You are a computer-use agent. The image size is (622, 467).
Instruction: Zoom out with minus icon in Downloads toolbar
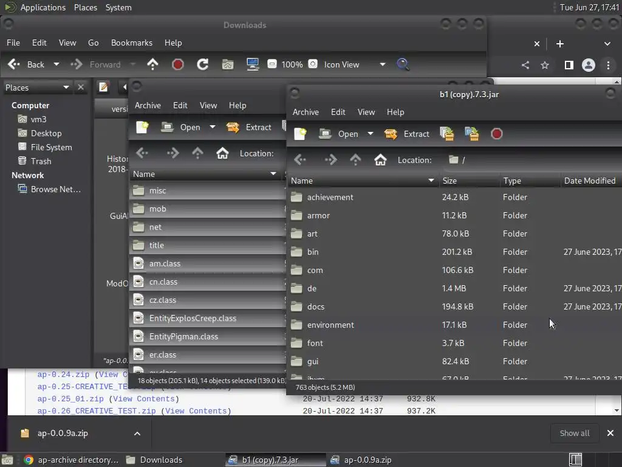pyautogui.click(x=272, y=64)
